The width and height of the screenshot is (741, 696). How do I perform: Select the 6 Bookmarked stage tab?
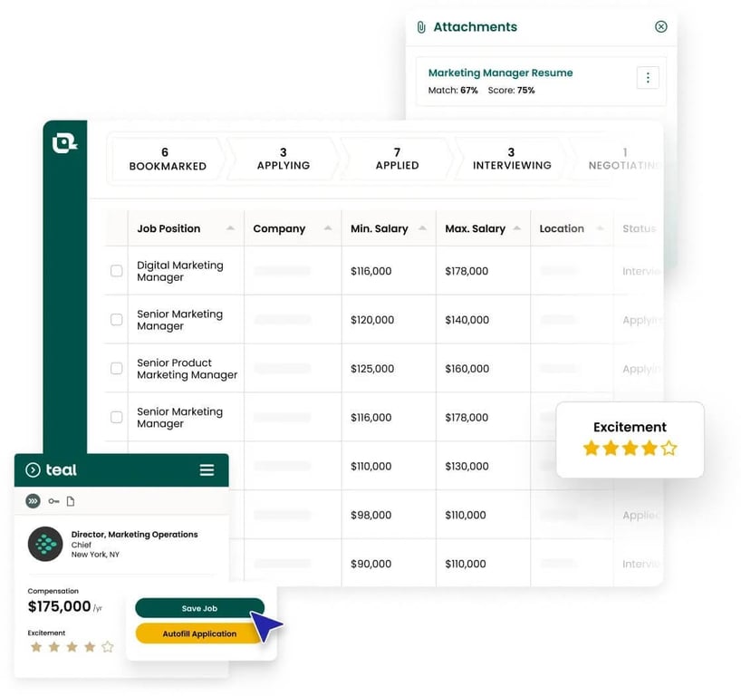[x=168, y=159]
